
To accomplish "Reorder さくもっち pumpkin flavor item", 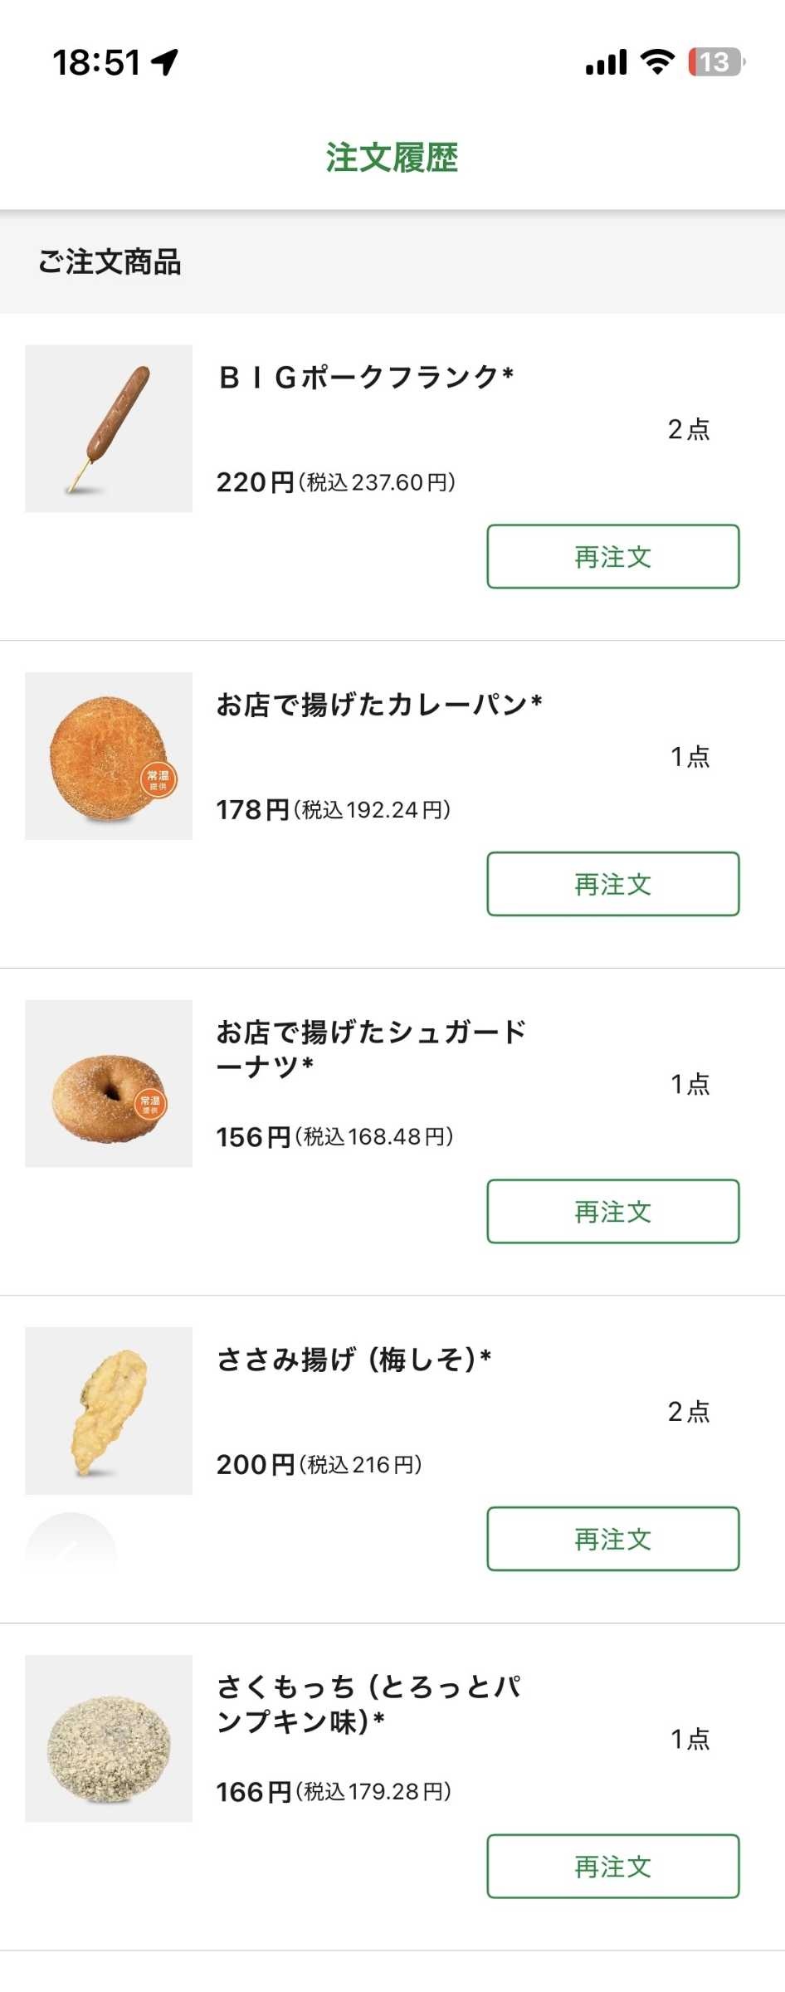I will [612, 1866].
